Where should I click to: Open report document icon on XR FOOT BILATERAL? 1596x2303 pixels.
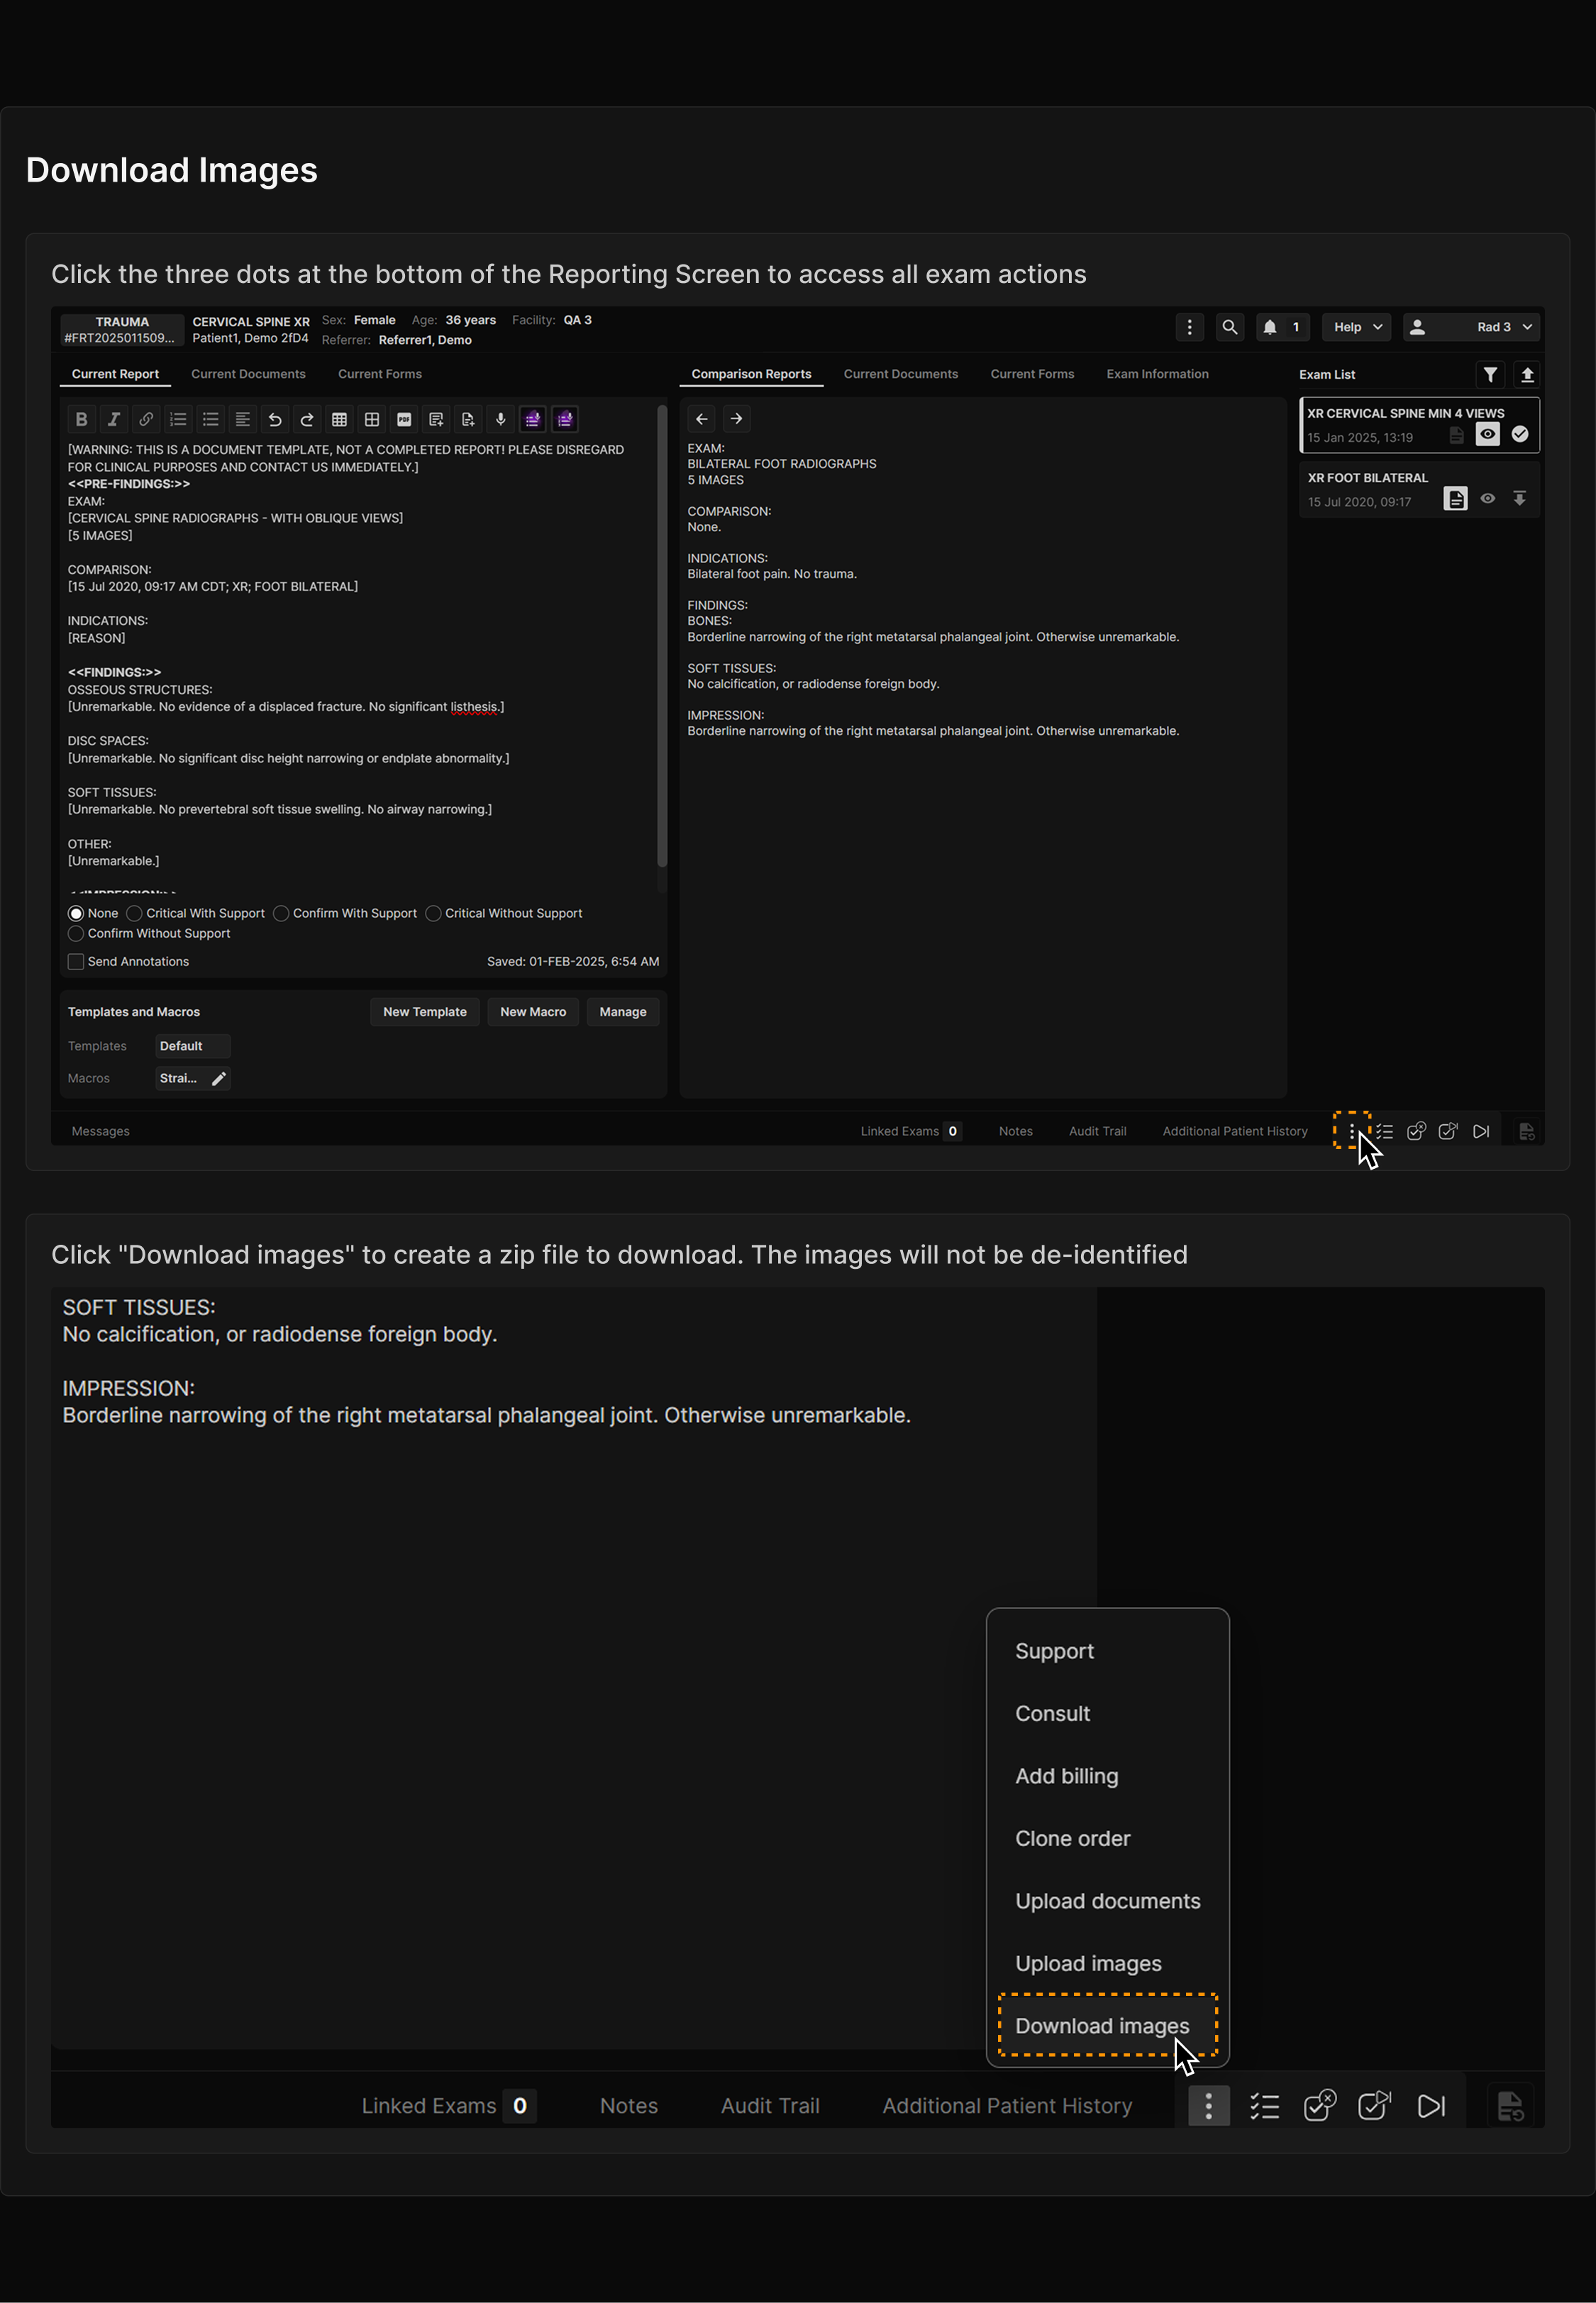pyautogui.click(x=1455, y=498)
